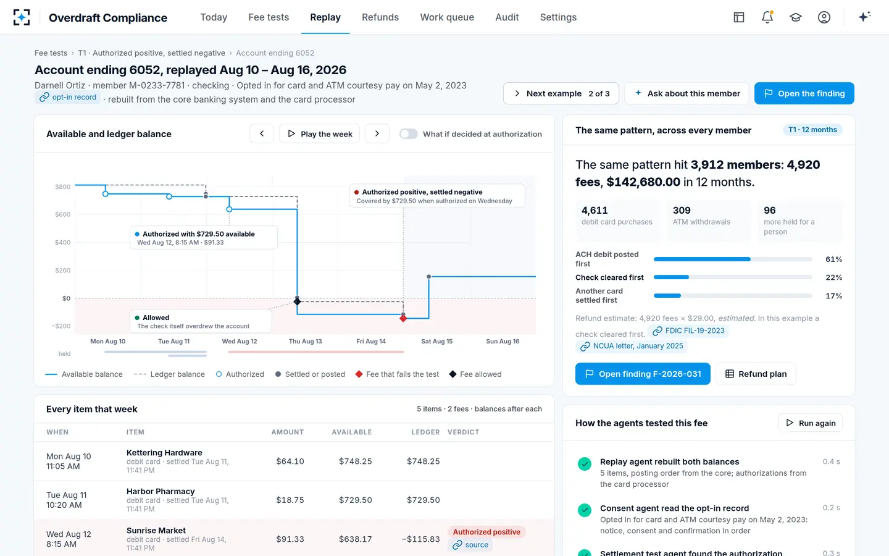Open the sparkle assistant icon
The height and width of the screenshot is (556, 889).
(x=864, y=17)
